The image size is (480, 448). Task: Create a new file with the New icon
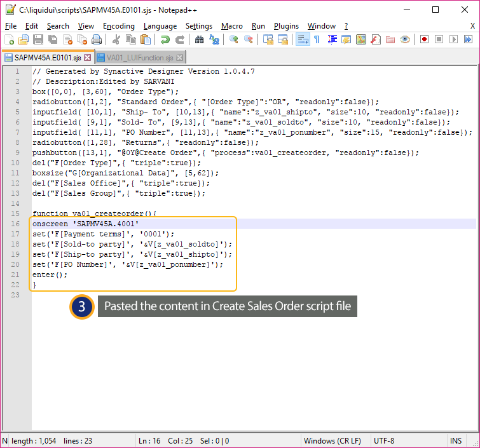tap(9, 39)
